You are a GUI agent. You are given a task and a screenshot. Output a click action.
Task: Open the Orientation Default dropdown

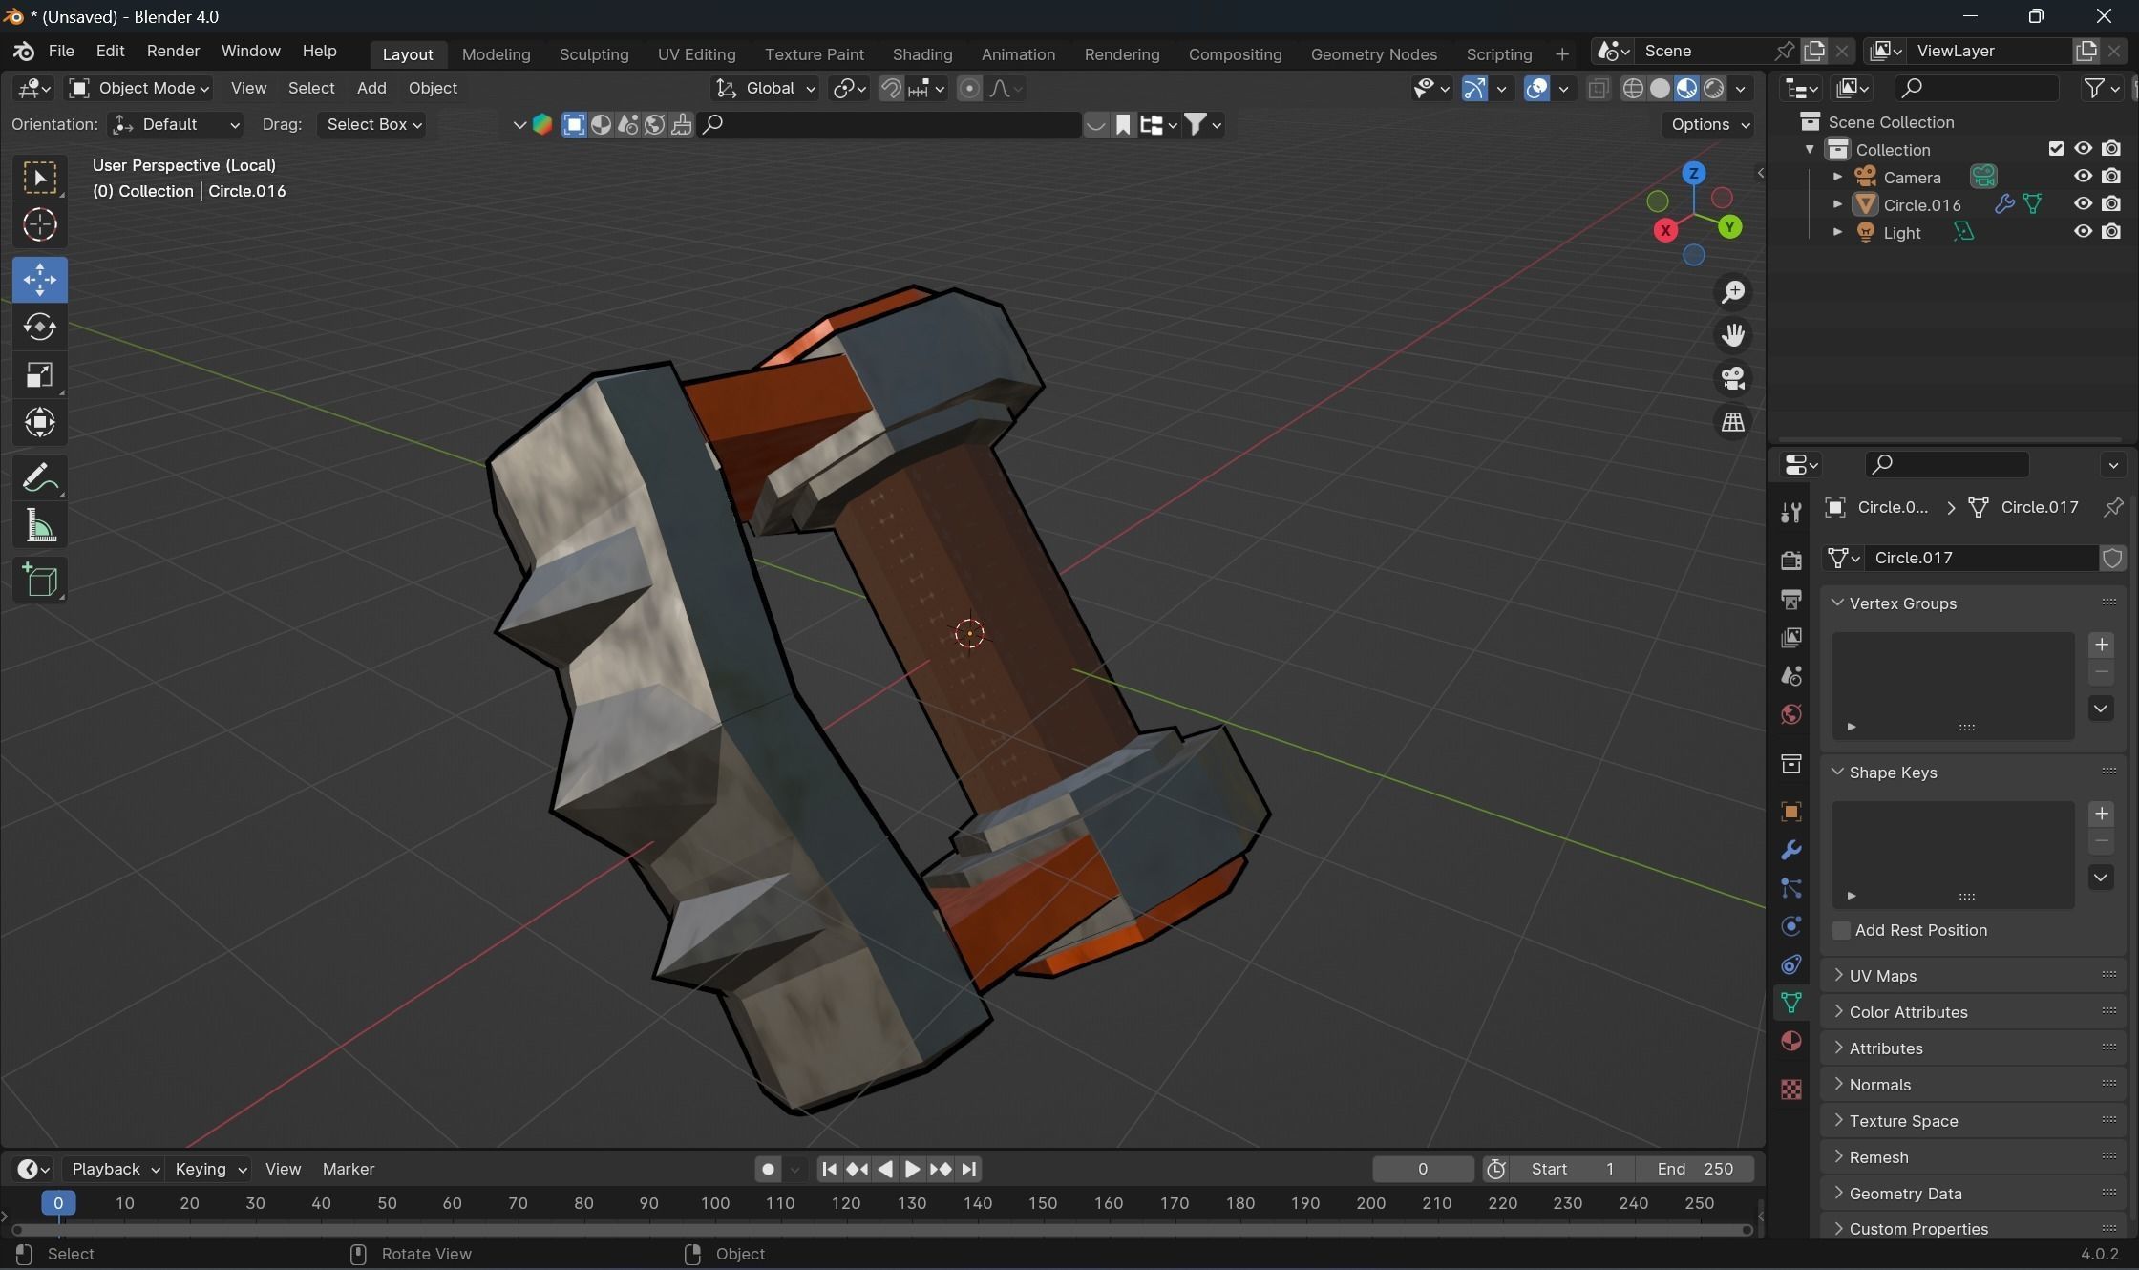(176, 124)
